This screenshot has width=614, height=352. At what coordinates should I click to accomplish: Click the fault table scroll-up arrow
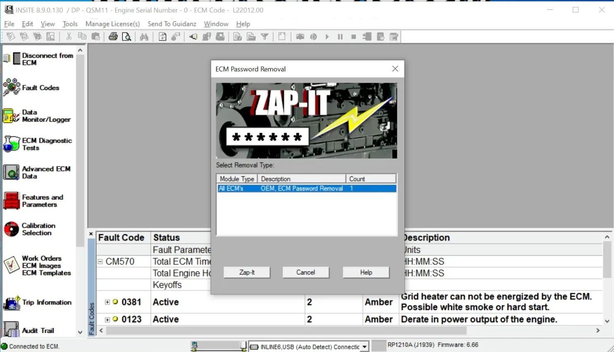(x=607, y=237)
